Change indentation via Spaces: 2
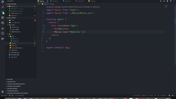176x99 pixels. [x=144, y=95]
